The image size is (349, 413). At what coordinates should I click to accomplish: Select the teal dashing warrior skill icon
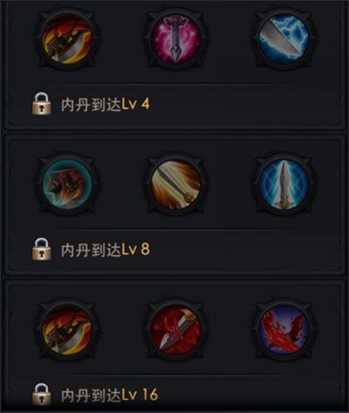click(67, 184)
